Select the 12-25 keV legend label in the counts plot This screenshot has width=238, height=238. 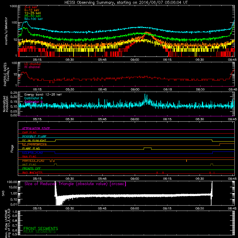[x=33, y=13]
